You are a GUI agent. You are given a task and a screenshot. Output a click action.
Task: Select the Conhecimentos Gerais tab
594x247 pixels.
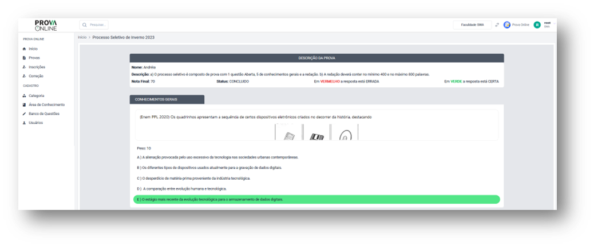pos(167,99)
